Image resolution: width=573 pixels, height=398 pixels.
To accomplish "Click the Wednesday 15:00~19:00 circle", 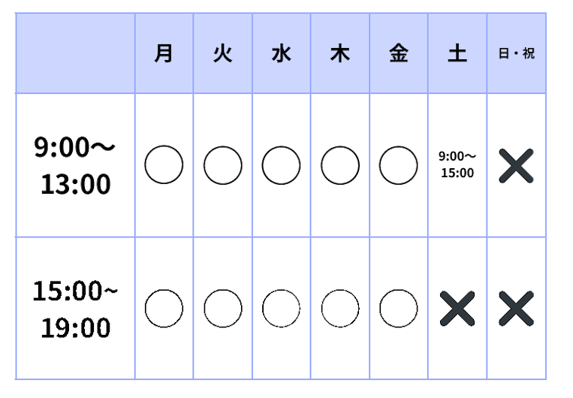I will [281, 309].
